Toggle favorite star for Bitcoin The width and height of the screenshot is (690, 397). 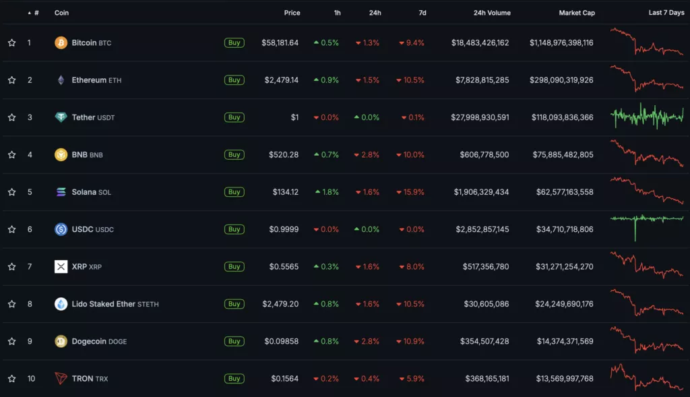(x=11, y=42)
